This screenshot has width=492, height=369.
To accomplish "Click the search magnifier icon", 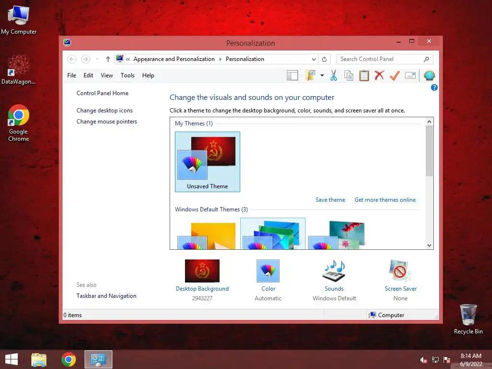I will coord(426,59).
